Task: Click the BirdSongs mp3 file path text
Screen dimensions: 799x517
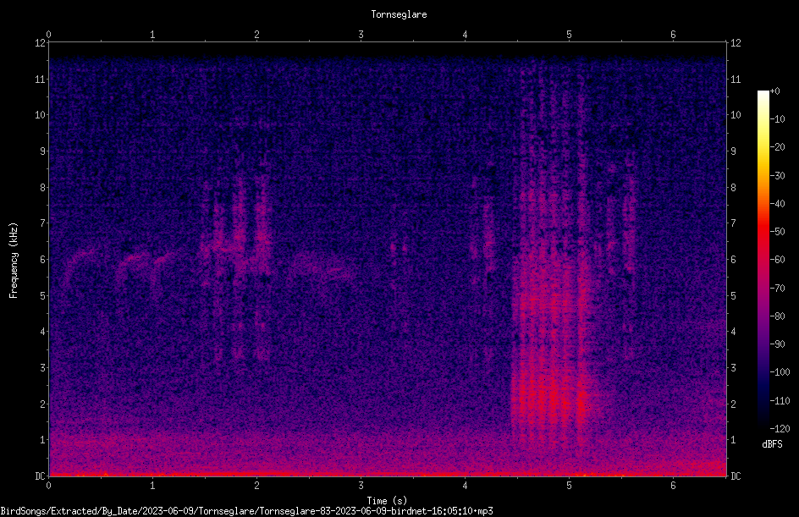Action: click(246, 511)
